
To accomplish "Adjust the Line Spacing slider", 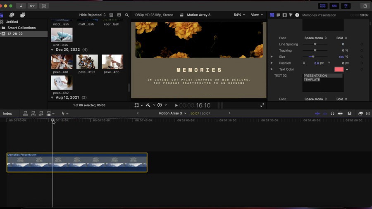I will pyautogui.click(x=315, y=44).
